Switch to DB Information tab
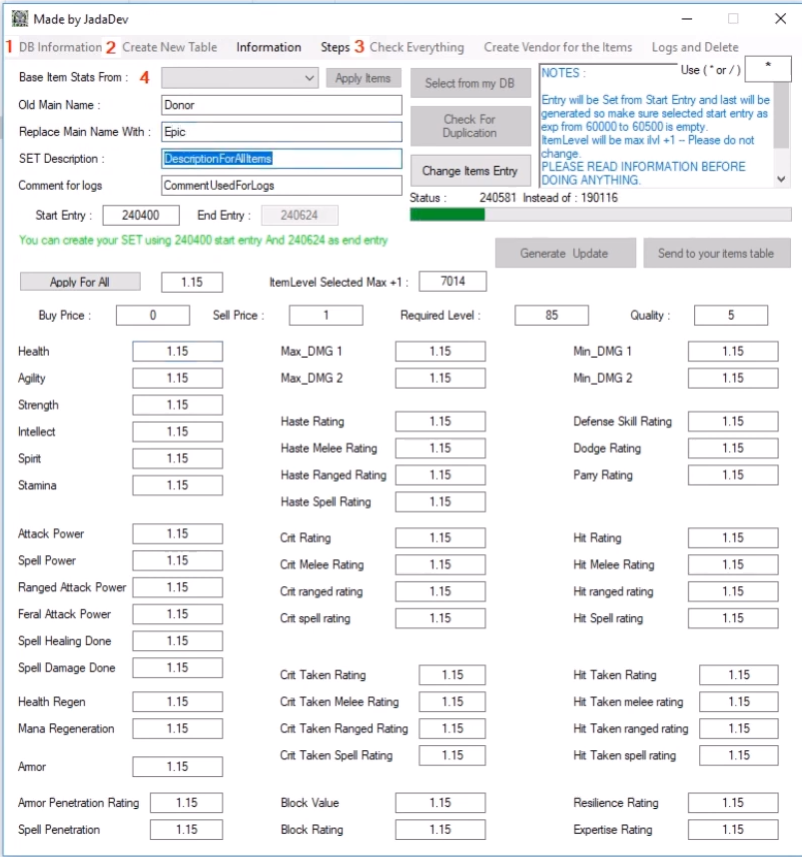Image resolution: width=802 pixels, height=857 pixels. [x=60, y=47]
